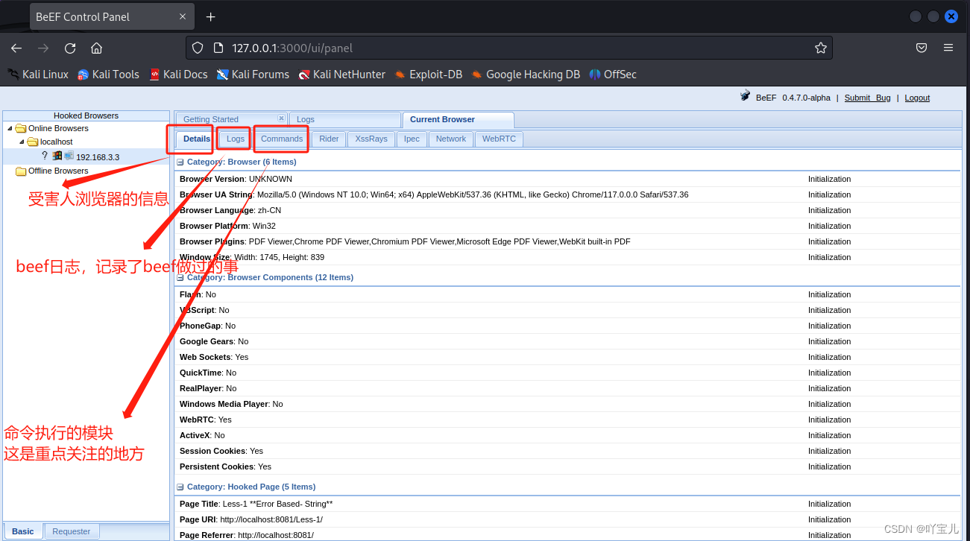Click the question-mark icon for hooked browser
The height and width of the screenshot is (541, 970).
click(x=44, y=156)
